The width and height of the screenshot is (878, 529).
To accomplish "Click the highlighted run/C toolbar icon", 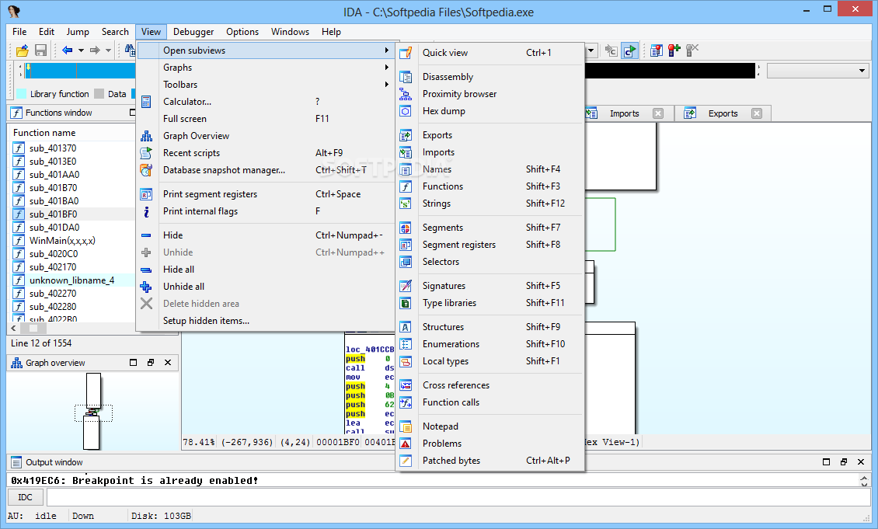I will coord(630,51).
